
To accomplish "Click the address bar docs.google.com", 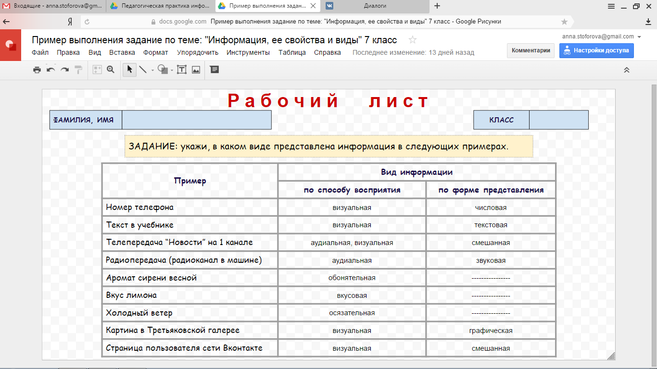I will click(x=182, y=22).
